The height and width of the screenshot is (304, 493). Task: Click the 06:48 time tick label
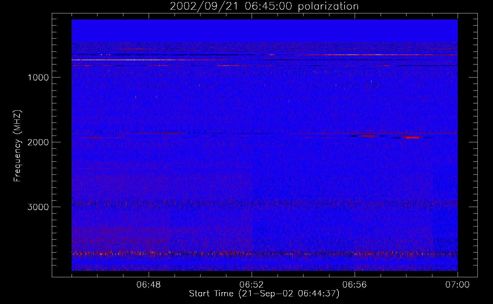[149, 285]
